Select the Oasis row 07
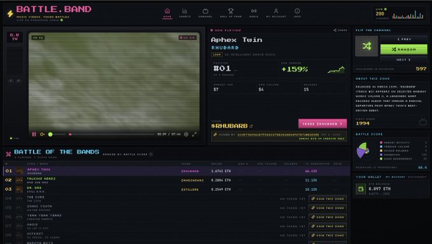Screen dimensions: 432x244 point(177,226)
